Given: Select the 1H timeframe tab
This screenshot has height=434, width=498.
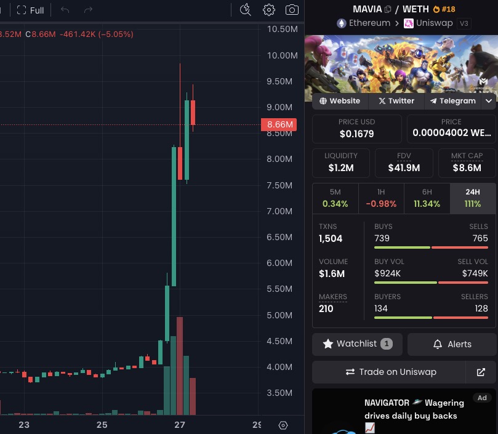Looking at the screenshot, I should click(x=381, y=198).
